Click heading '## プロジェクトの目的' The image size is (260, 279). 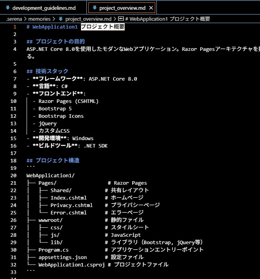tap(56, 41)
